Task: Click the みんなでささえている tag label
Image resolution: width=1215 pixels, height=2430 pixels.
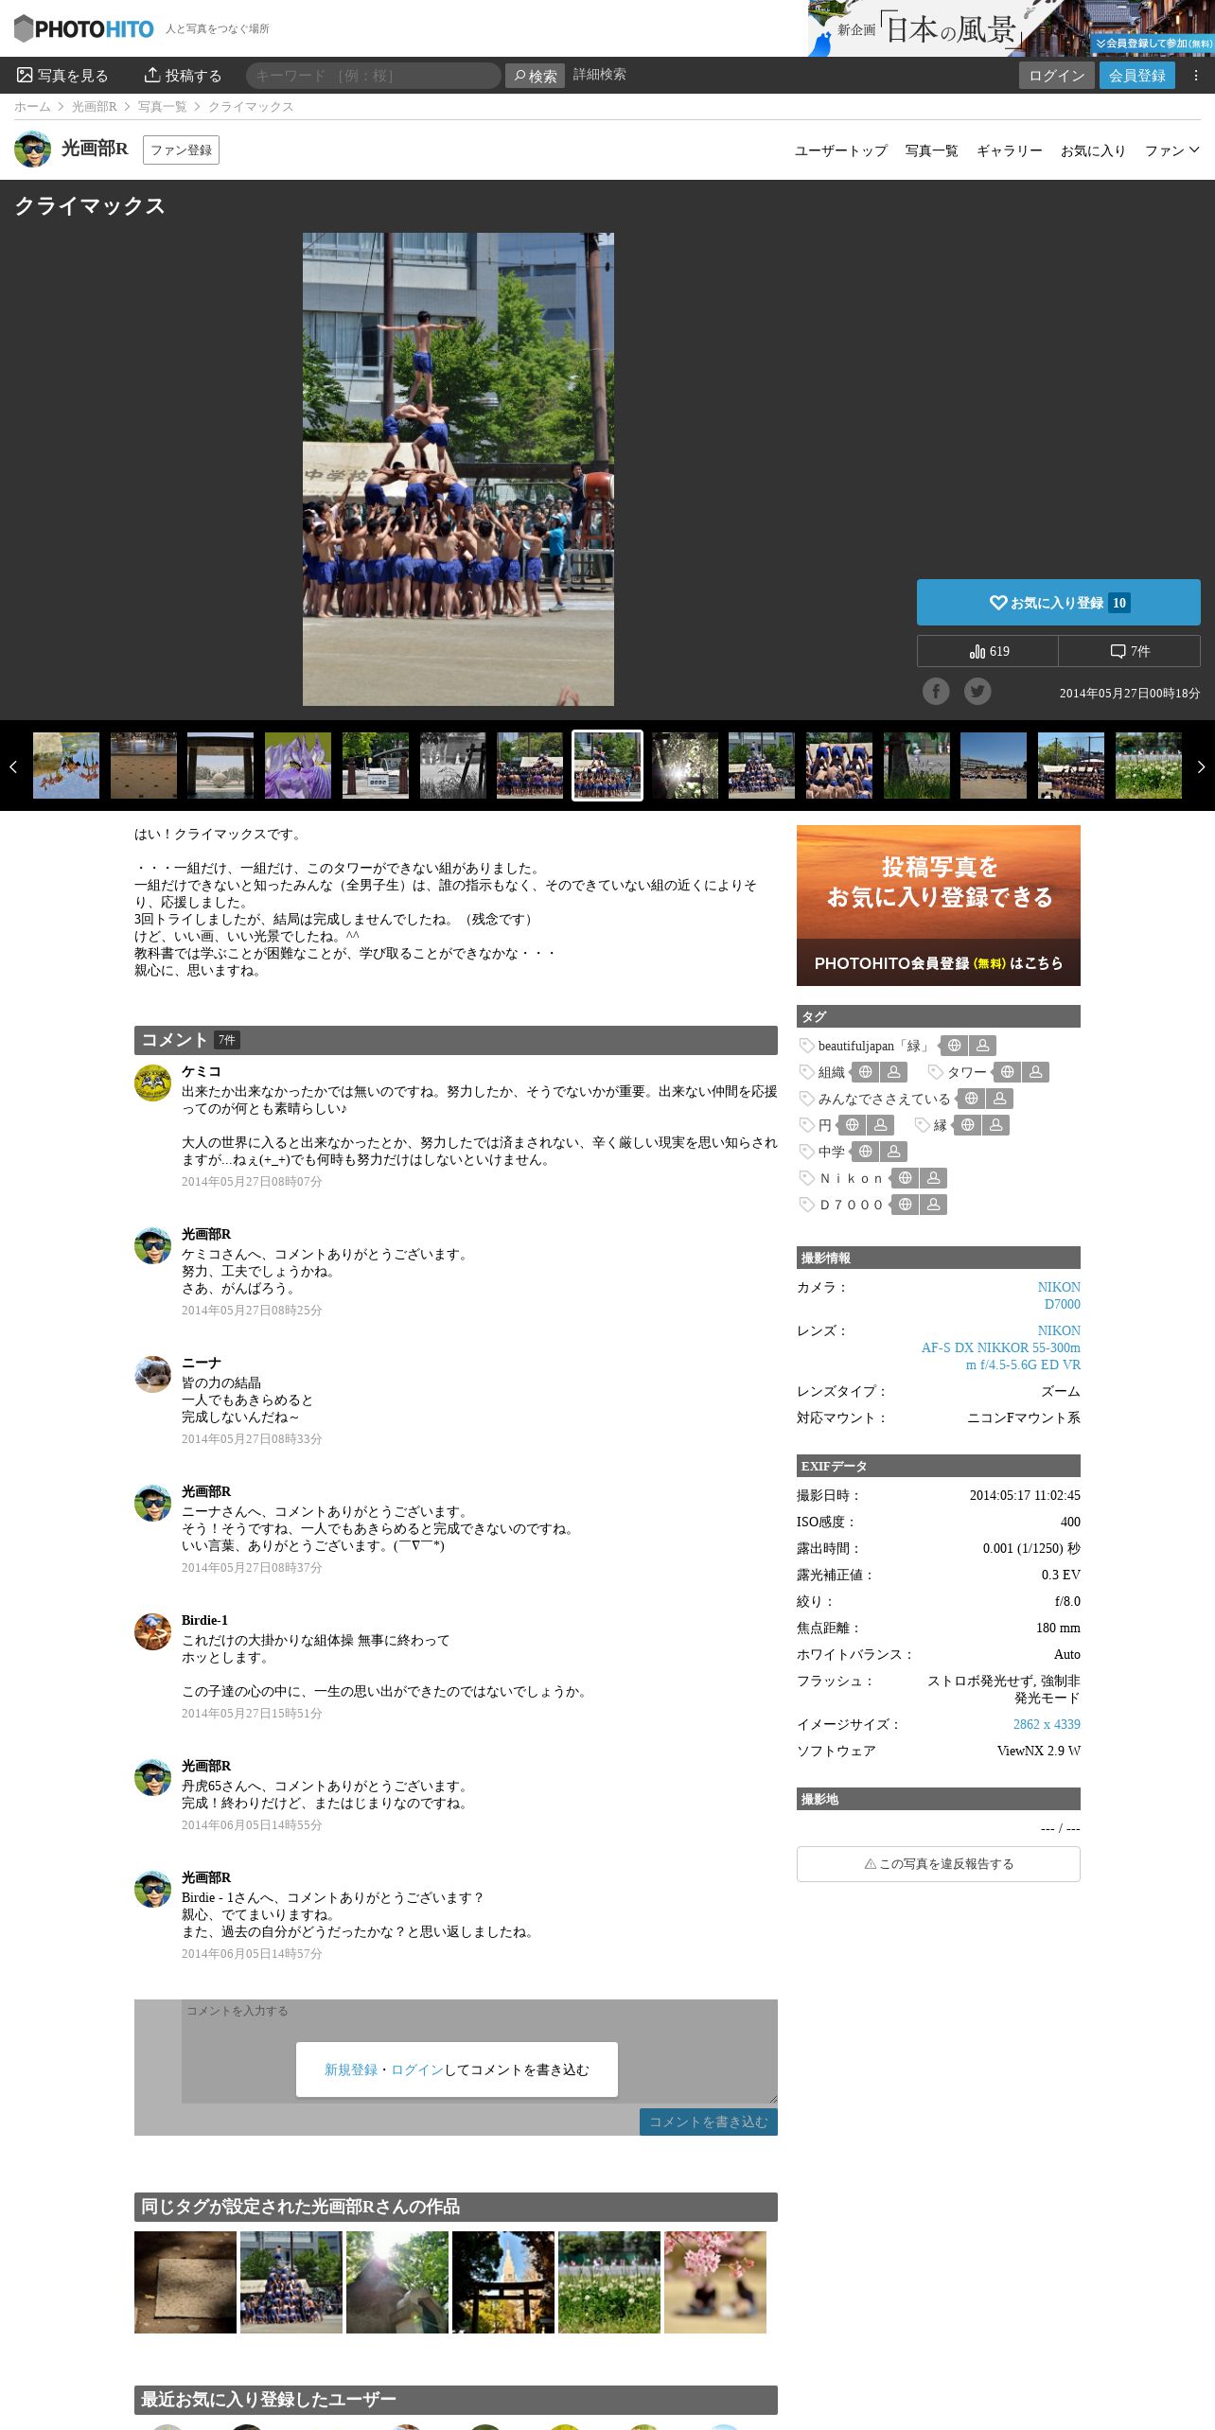Action: [x=884, y=1099]
